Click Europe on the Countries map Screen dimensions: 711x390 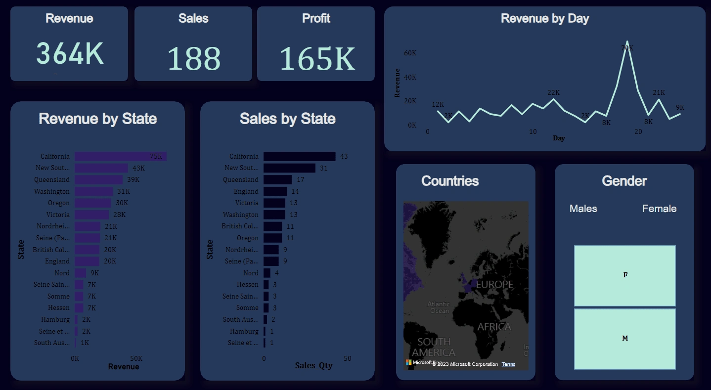click(x=494, y=285)
